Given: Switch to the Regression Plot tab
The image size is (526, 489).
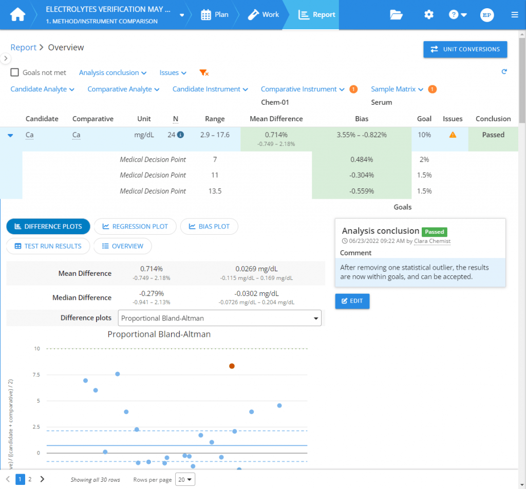Looking at the screenshot, I should (x=135, y=226).
